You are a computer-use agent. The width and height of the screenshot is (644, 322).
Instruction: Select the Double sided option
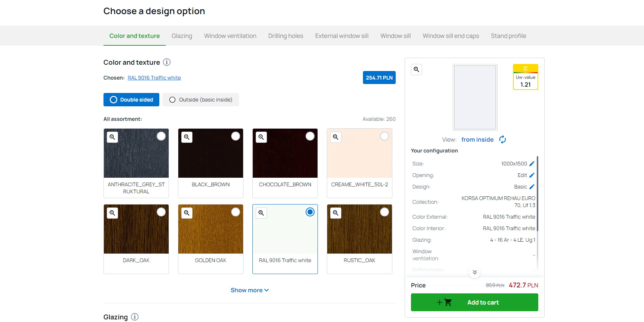[131, 100]
